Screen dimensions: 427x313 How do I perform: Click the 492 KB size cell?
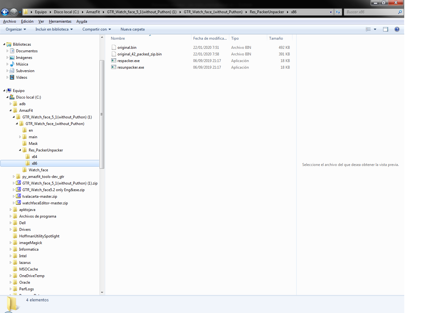(284, 47)
